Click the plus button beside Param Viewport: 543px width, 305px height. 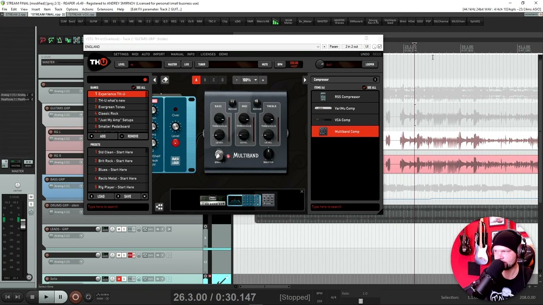324,47
